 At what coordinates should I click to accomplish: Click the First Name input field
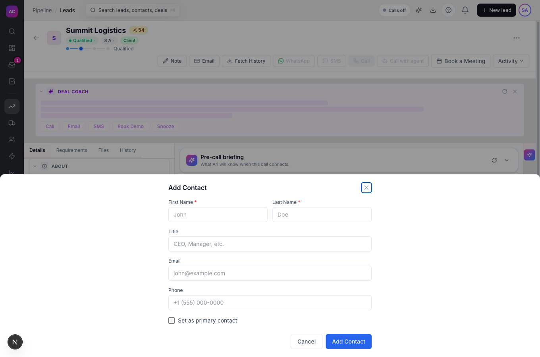[x=218, y=215]
